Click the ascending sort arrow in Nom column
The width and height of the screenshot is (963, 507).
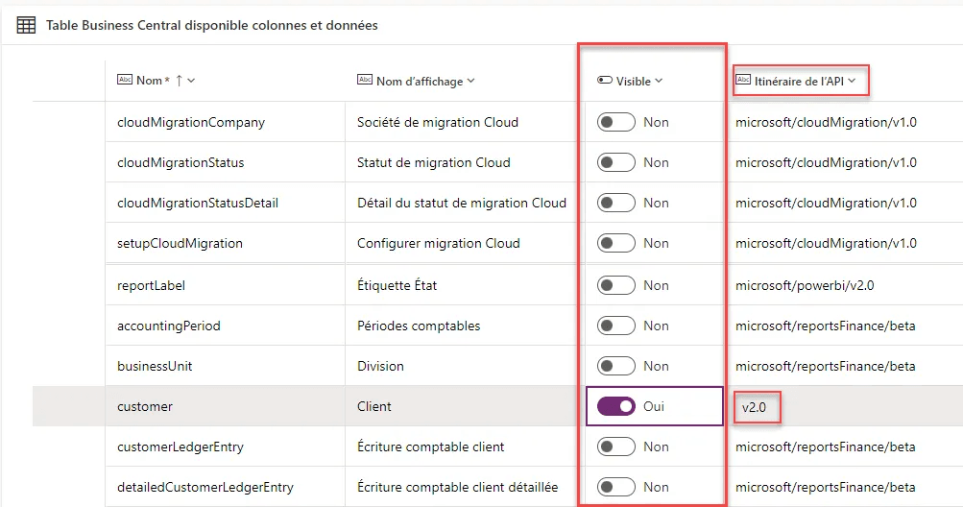coord(179,81)
